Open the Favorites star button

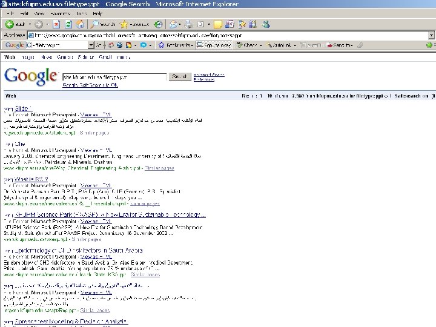pyautogui.click(x=134, y=24)
